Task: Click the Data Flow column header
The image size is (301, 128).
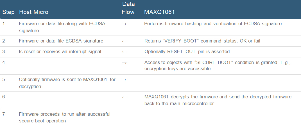Action: click(128, 8)
